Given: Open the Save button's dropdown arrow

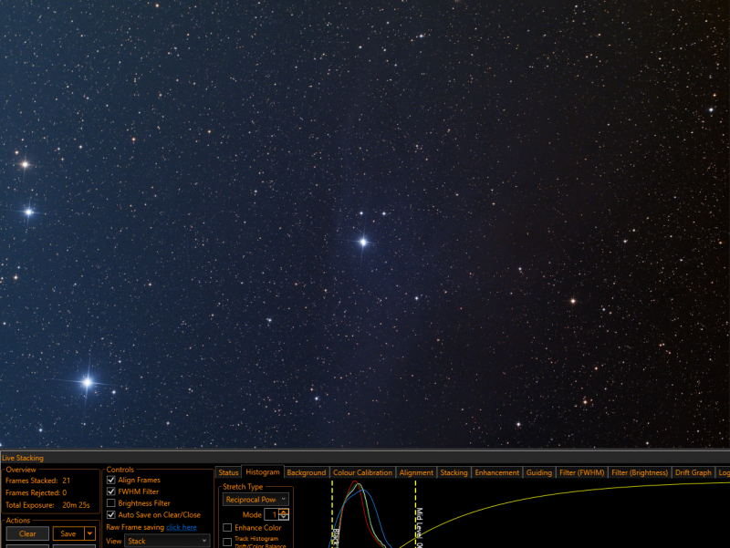Looking at the screenshot, I should [x=89, y=533].
